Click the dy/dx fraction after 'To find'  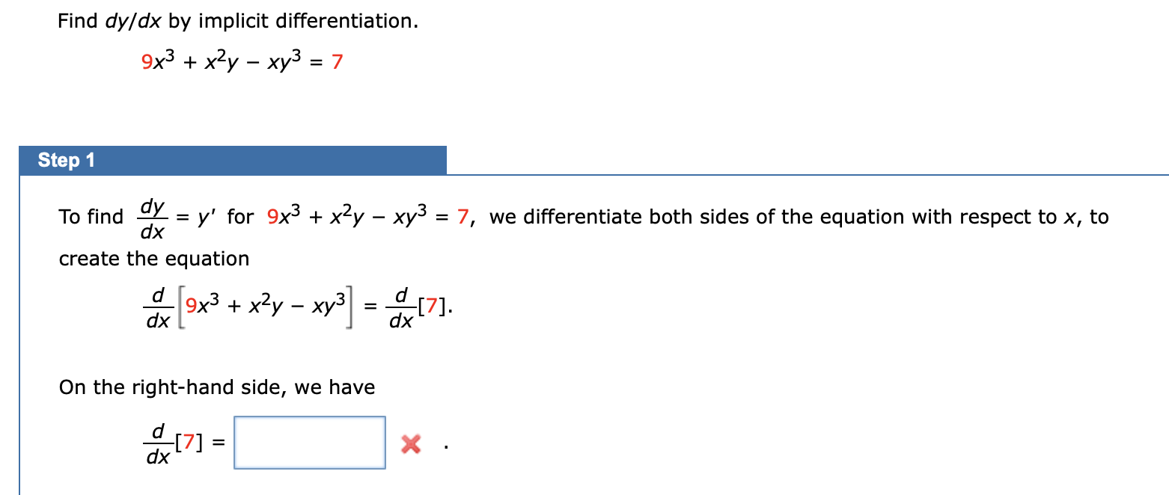click(153, 219)
